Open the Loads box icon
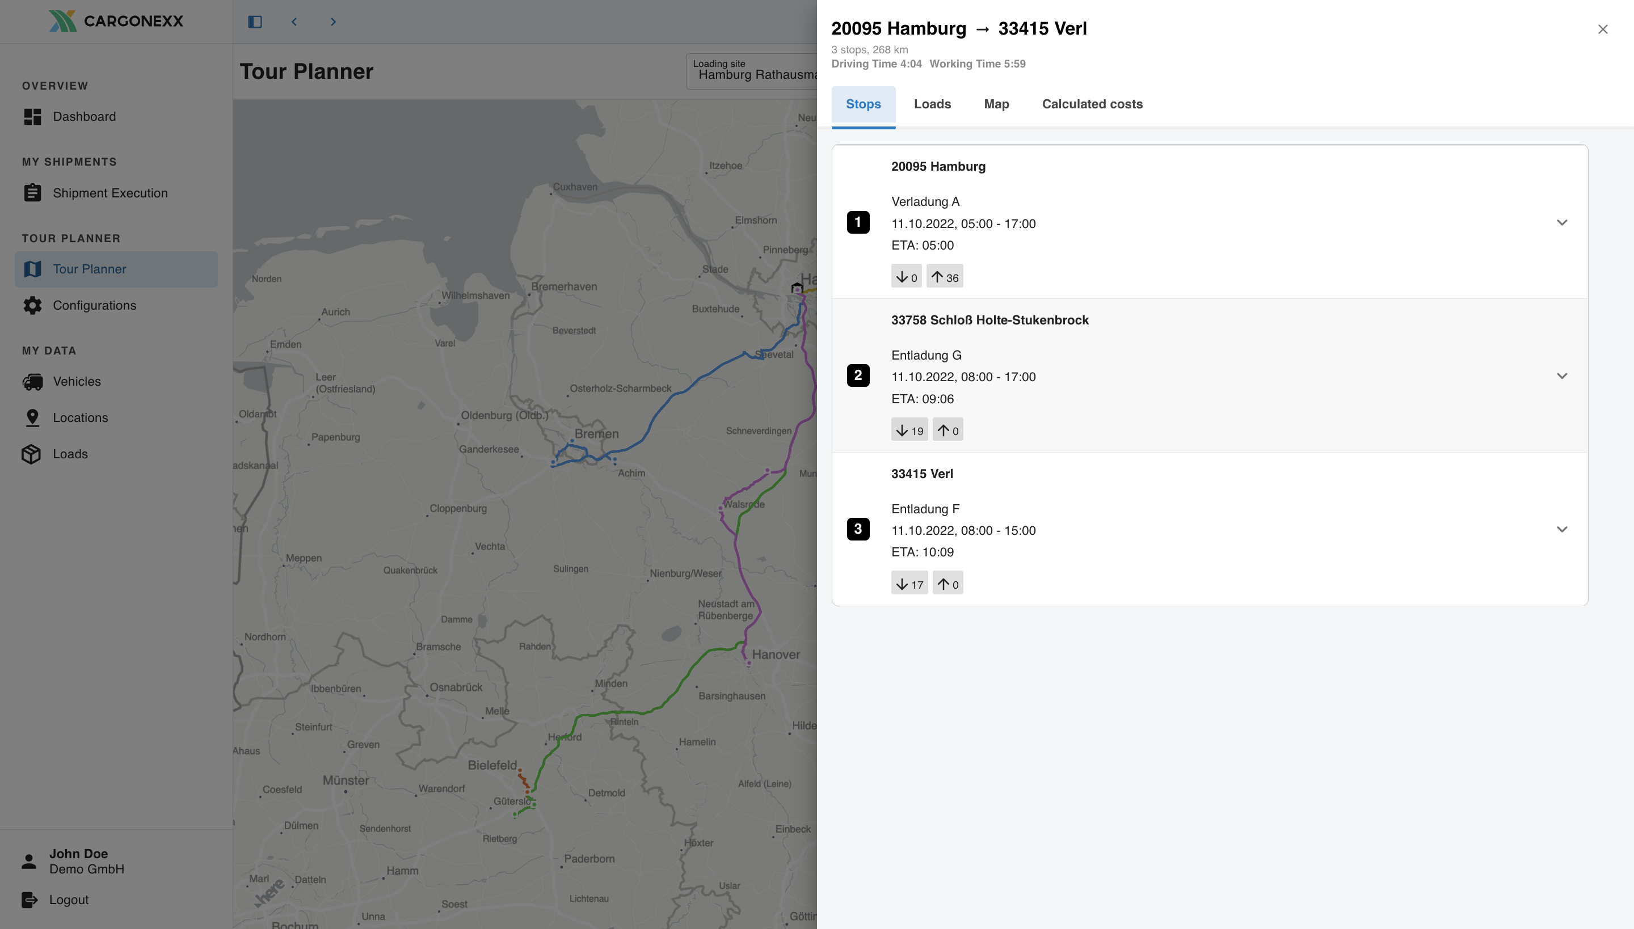Screen dimensions: 1634x929 [x=31, y=454]
